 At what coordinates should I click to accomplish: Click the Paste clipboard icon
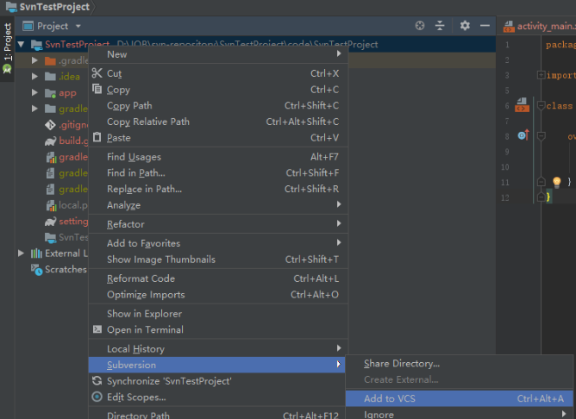(97, 137)
